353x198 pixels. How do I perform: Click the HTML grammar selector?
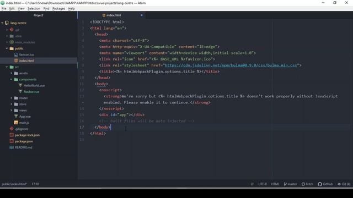tap(275, 184)
